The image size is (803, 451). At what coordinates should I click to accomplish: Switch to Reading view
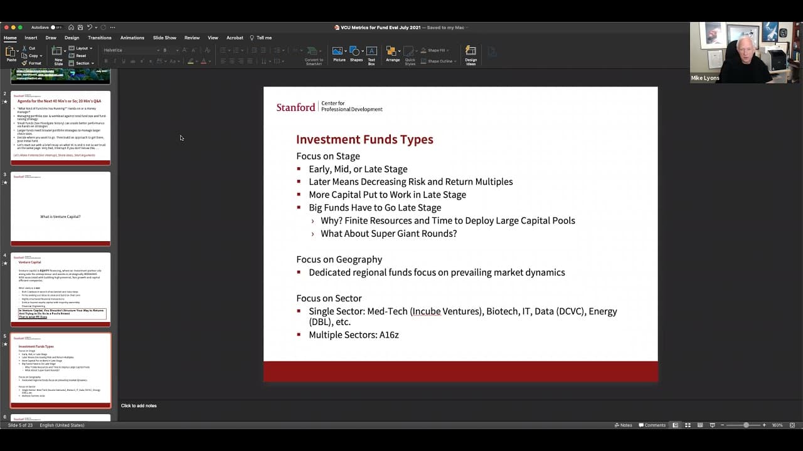(x=699, y=425)
